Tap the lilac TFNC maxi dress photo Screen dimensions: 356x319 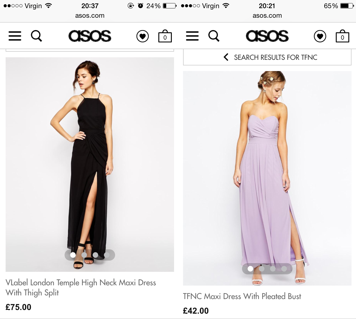click(x=267, y=168)
